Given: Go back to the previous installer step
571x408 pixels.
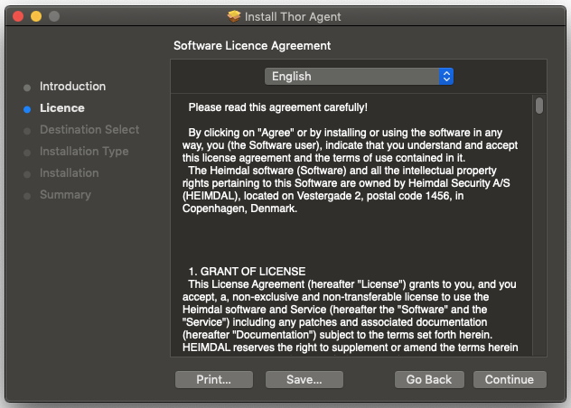Looking at the screenshot, I should pos(429,380).
